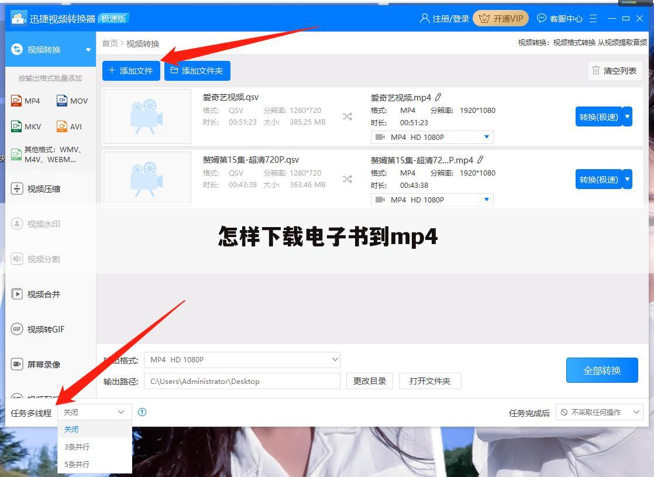Image resolution: width=654 pixels, height=477 pixels.
Task: Open the output folder via 打开文件夹
Action: 430,381
